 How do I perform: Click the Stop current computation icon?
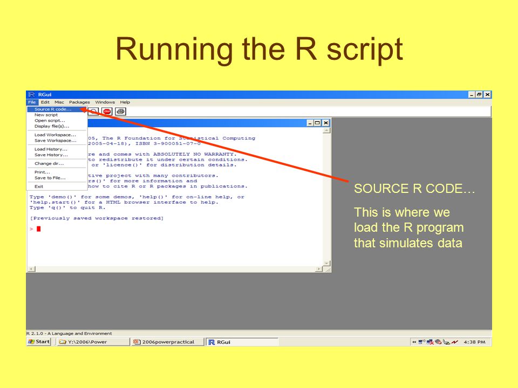click(x=107, y=112)
